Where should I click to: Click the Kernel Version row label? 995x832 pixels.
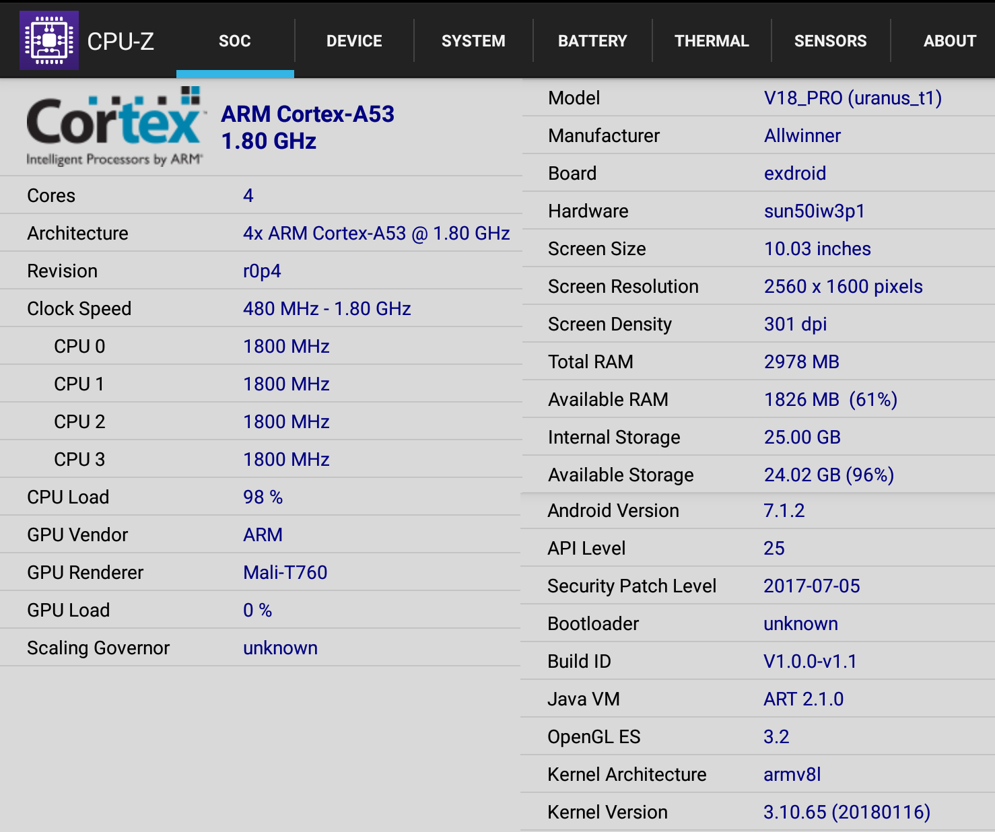point(608,812)
